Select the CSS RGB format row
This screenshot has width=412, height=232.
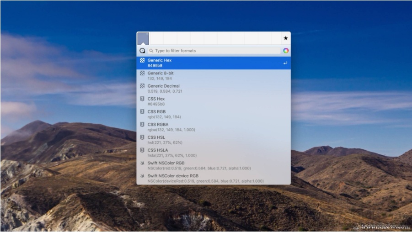click(214, 115)
